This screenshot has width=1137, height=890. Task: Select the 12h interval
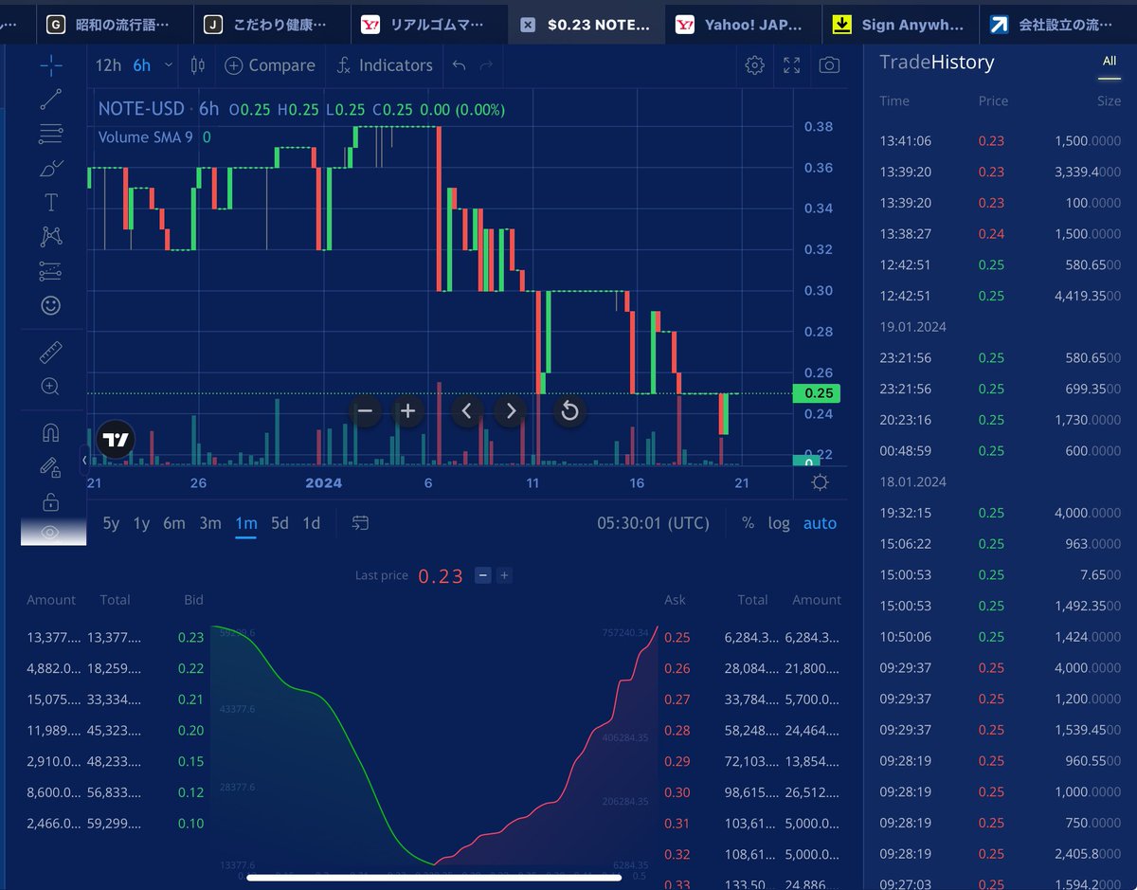coord(109,65)
